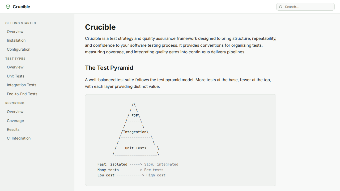Click the test pyramid code block
Viewport: 340px width, 191px height.
point(181,140)
